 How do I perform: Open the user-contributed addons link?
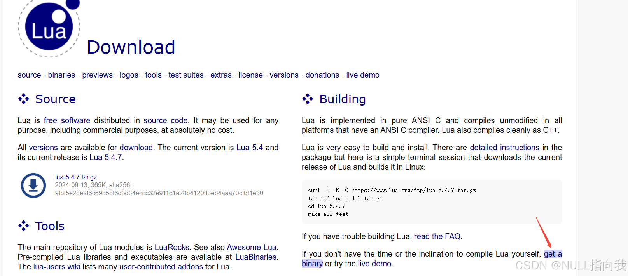coord(161,267)
